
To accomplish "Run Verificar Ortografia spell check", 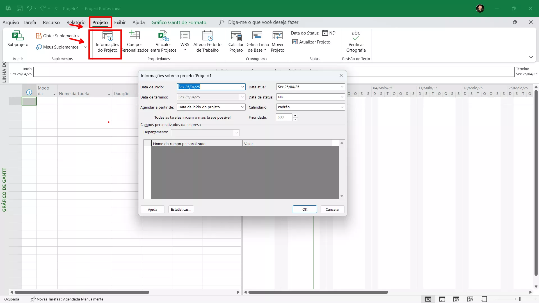I will pos(356,36).
